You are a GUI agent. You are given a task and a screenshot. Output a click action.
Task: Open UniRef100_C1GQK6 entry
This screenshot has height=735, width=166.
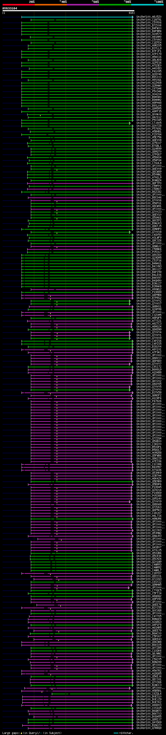pos(149,651)
